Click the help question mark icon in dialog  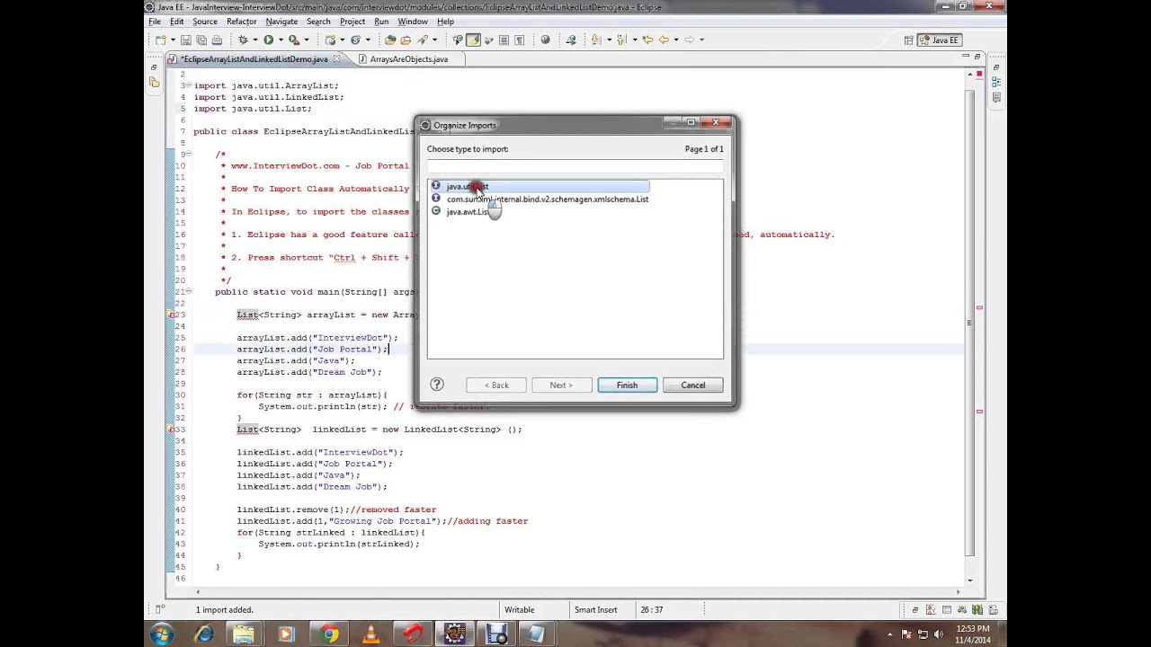[x=437, y=385]
